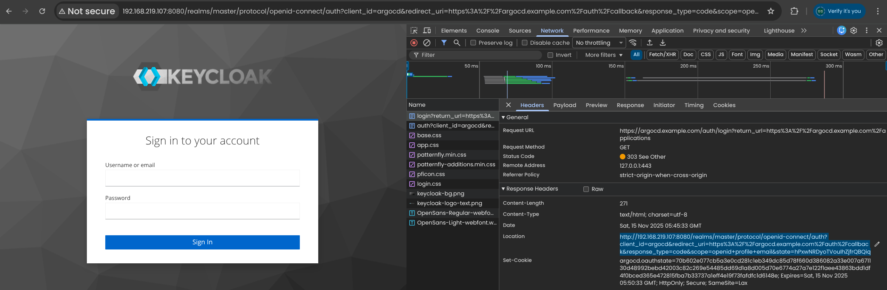The height and width of the screenshot is (290, 887).
Task: Switch to the Console tab
Action: 487,30
